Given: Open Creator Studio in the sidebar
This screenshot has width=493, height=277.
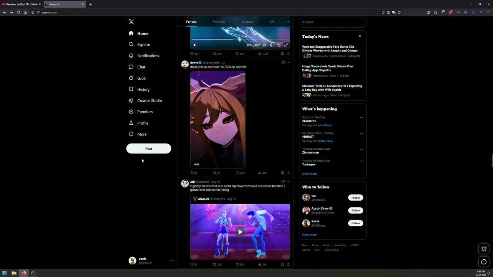Looking at the screenshot, I should pos(145,100).
